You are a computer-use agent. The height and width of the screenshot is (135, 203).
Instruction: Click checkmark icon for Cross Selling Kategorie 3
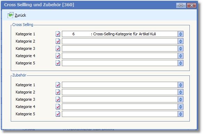[58, 48]
